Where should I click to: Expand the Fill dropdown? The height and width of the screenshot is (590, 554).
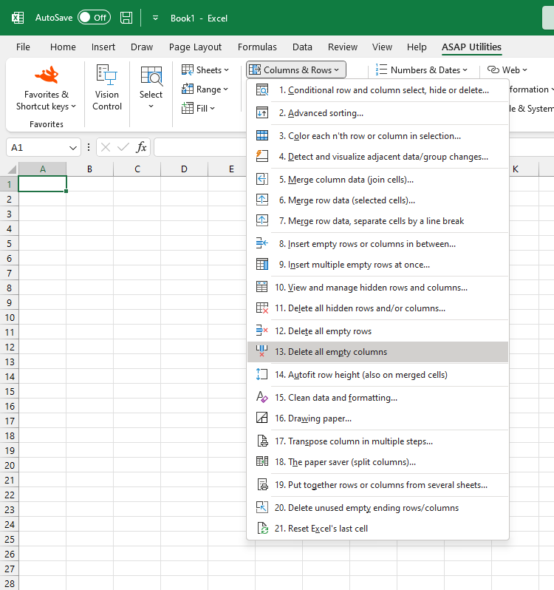(198, 109)
